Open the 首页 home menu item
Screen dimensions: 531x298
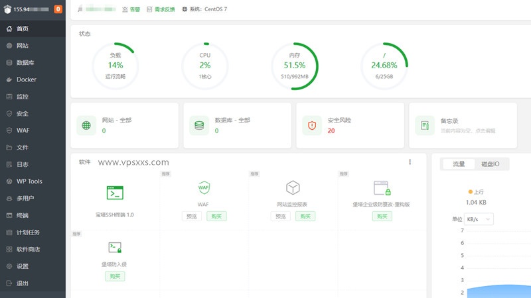[x=33, y=28]
